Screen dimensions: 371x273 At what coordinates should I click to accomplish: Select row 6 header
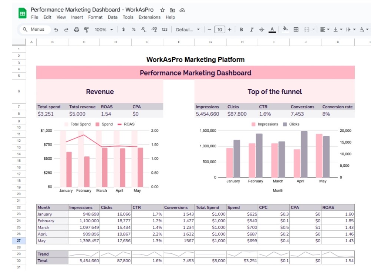[x=19, y=91]
